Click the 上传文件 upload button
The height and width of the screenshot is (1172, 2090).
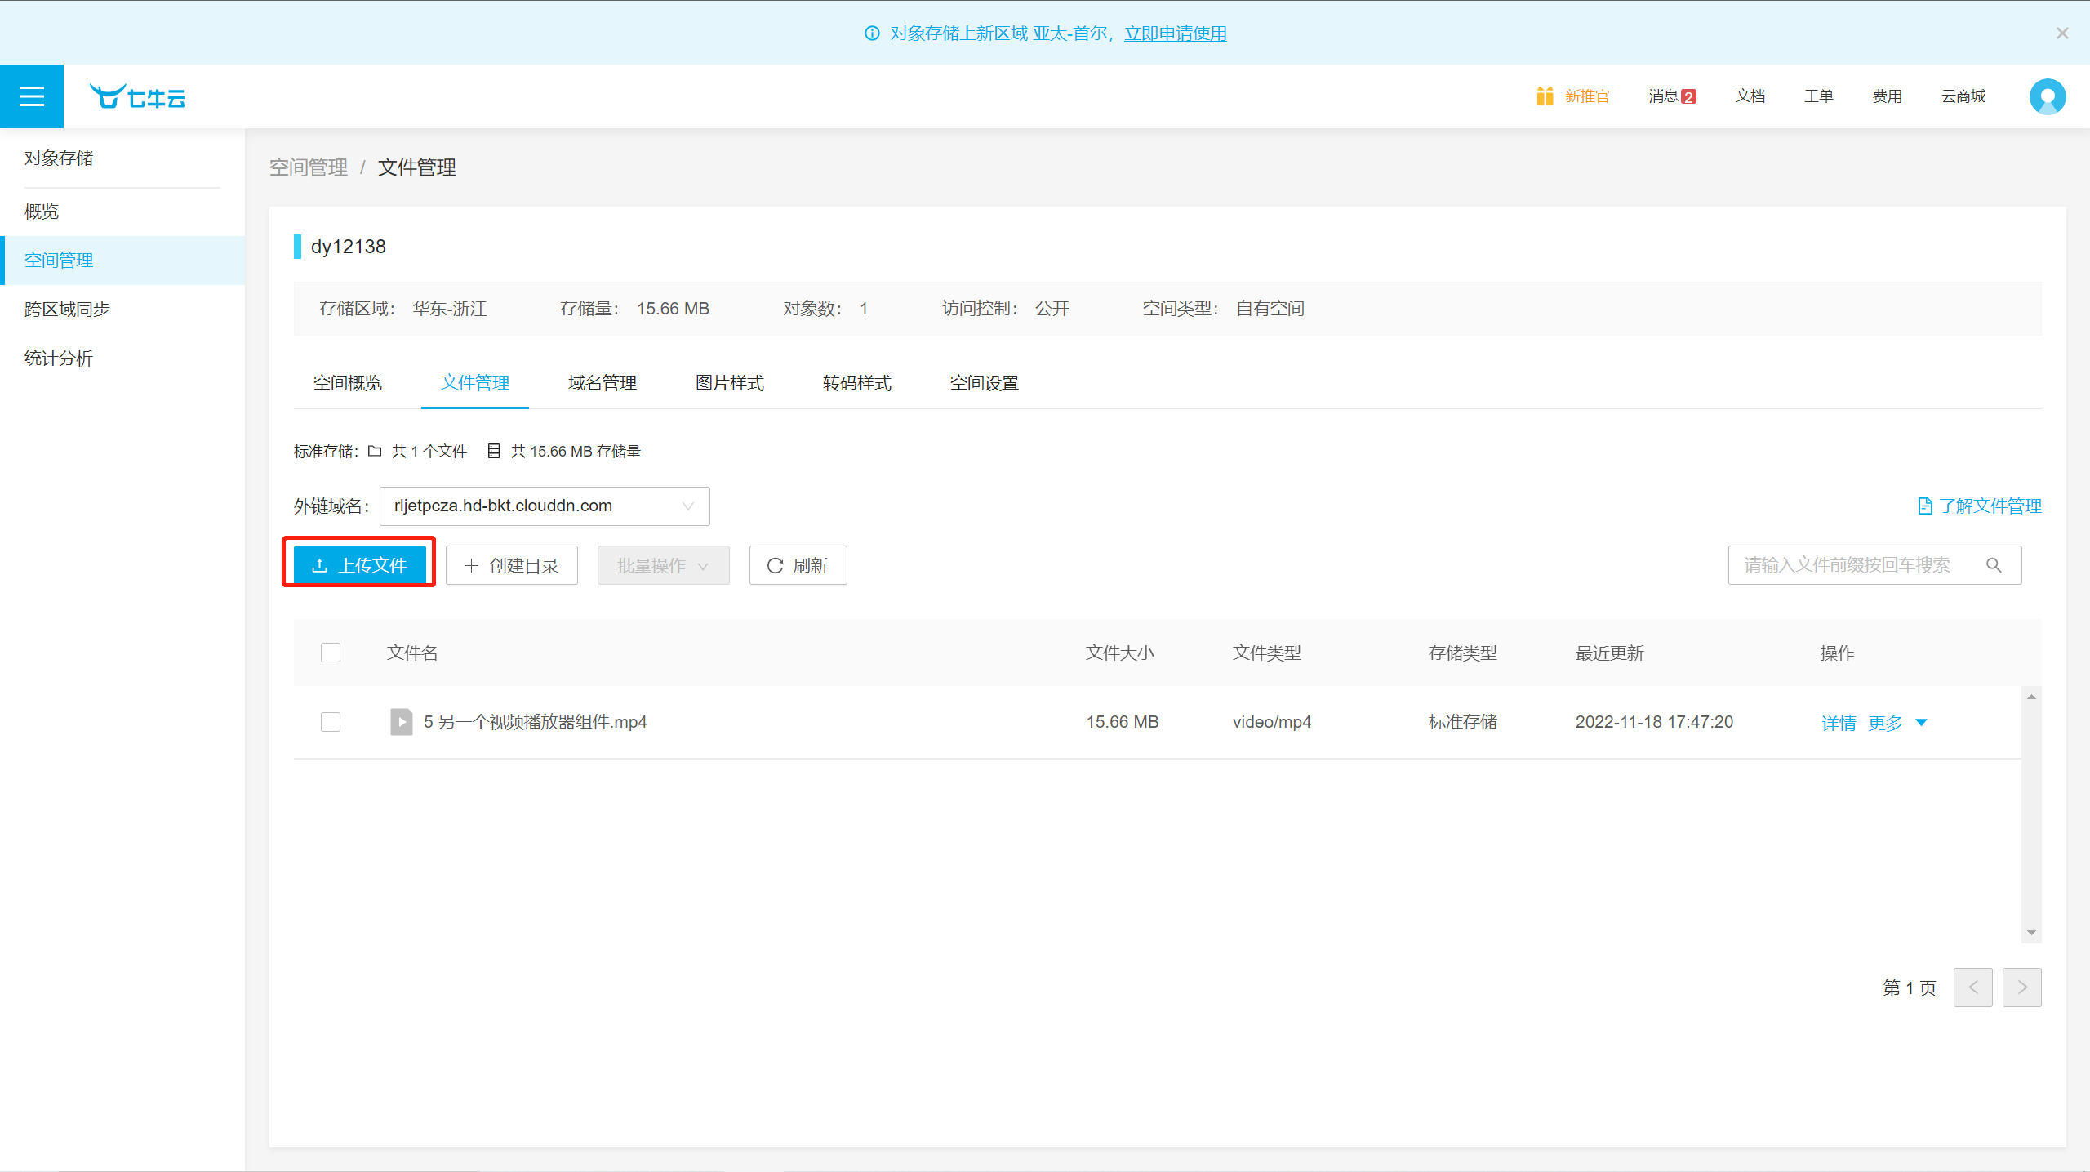coord(359,565)
